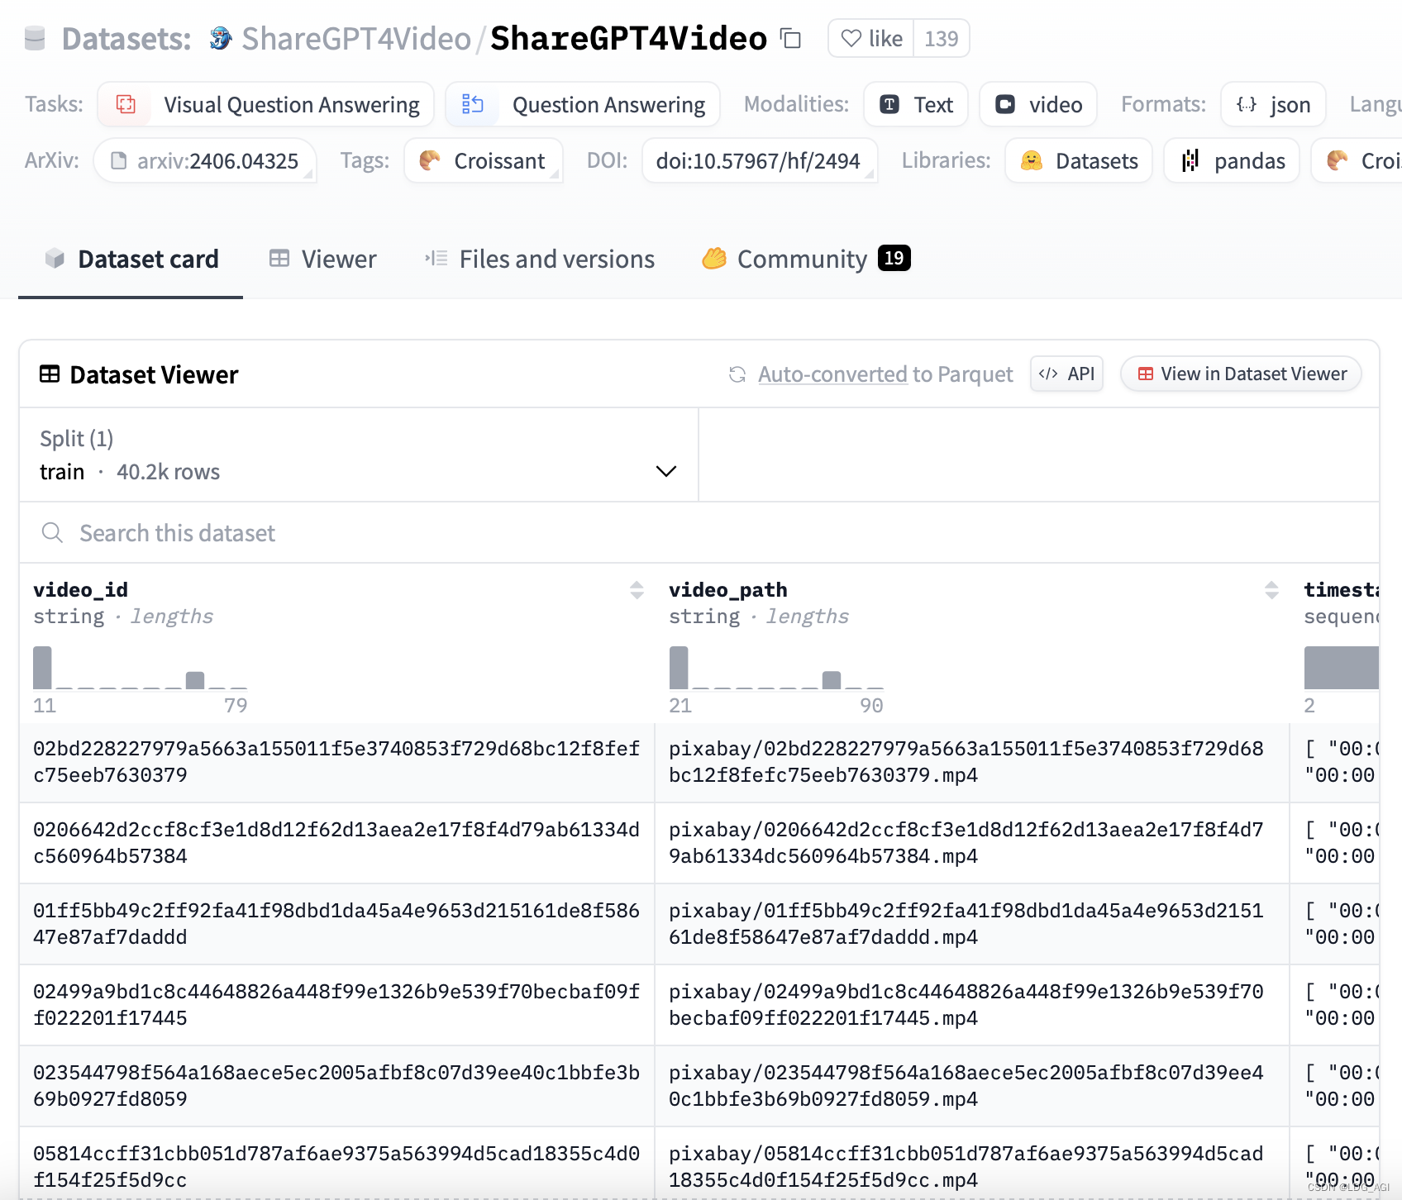Click the heart like button
This screenshot has width=1402, height=1200.
[x=871, y=39]
